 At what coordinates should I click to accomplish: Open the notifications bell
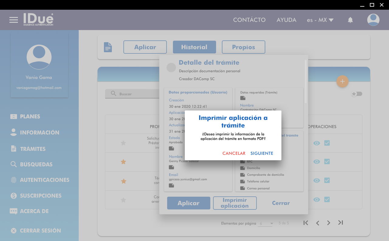point(350,20)
